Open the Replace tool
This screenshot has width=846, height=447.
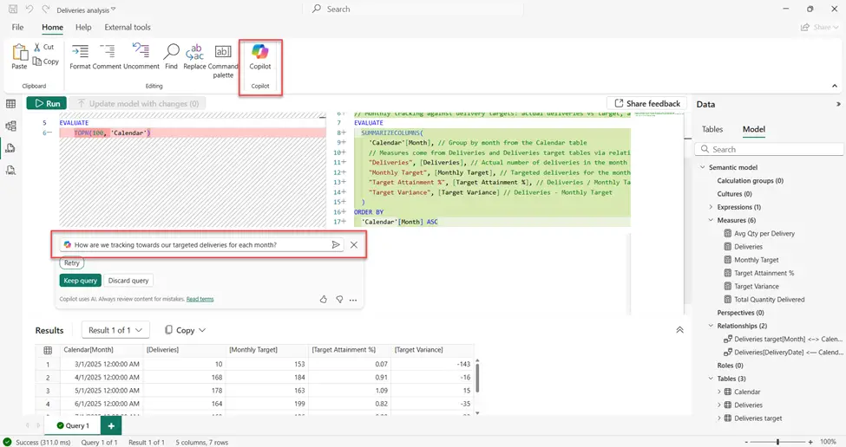click(x=195, y=55)
